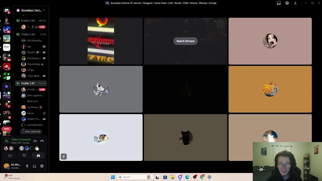Join Public | #6 voice channel
Screen dimensions: 322x181
(31, 34)
